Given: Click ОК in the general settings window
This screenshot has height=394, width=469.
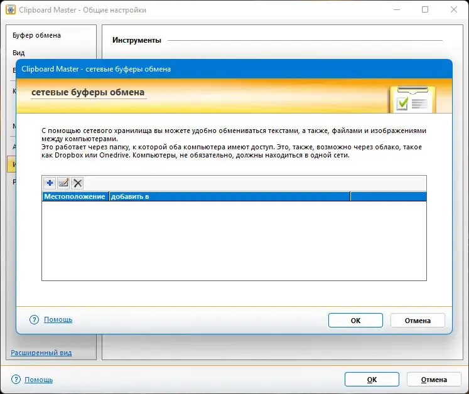Looking at the screenshot, I should click(x=372, y=380).
